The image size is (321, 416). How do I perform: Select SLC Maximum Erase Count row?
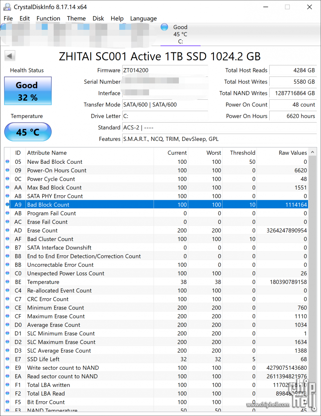(x=156, y=342)
